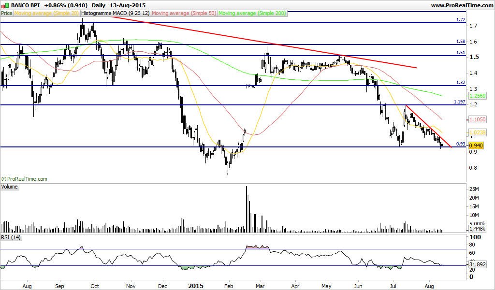Click the 1.5 bold label on price scale
495x290 pixels.
click(474, 57)
